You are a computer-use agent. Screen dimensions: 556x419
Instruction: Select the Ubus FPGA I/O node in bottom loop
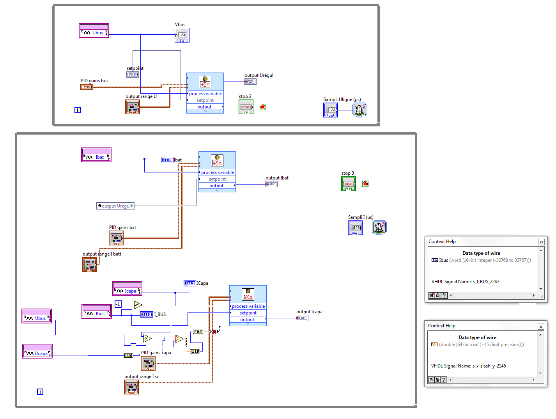click(37, 316)
